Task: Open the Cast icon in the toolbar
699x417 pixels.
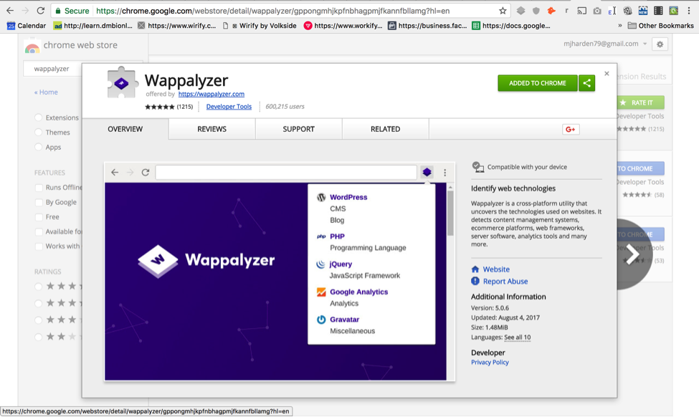Action: pos(581,11)
